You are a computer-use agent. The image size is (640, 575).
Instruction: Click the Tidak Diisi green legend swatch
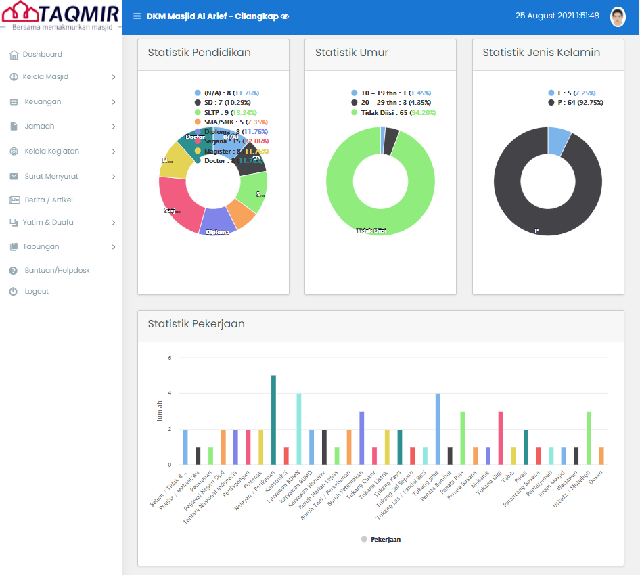point(354,112)
